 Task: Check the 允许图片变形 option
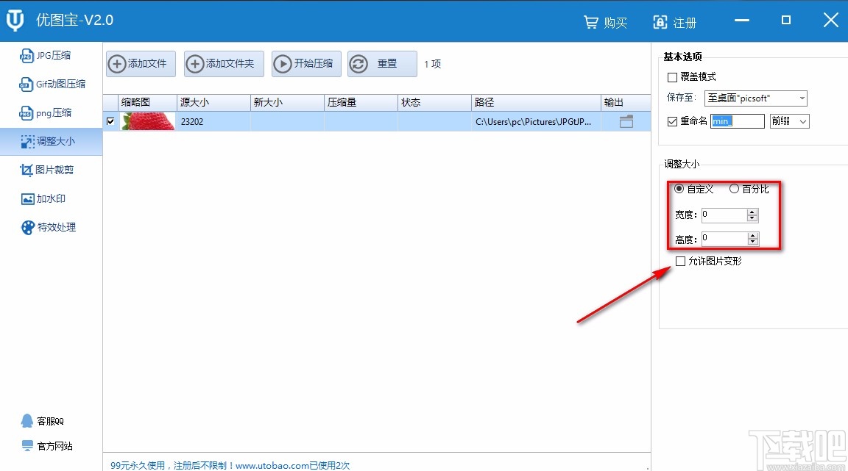(680, 261)
